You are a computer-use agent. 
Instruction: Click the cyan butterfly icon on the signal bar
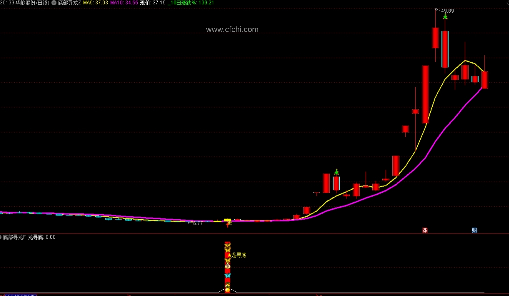click(228, 276)
